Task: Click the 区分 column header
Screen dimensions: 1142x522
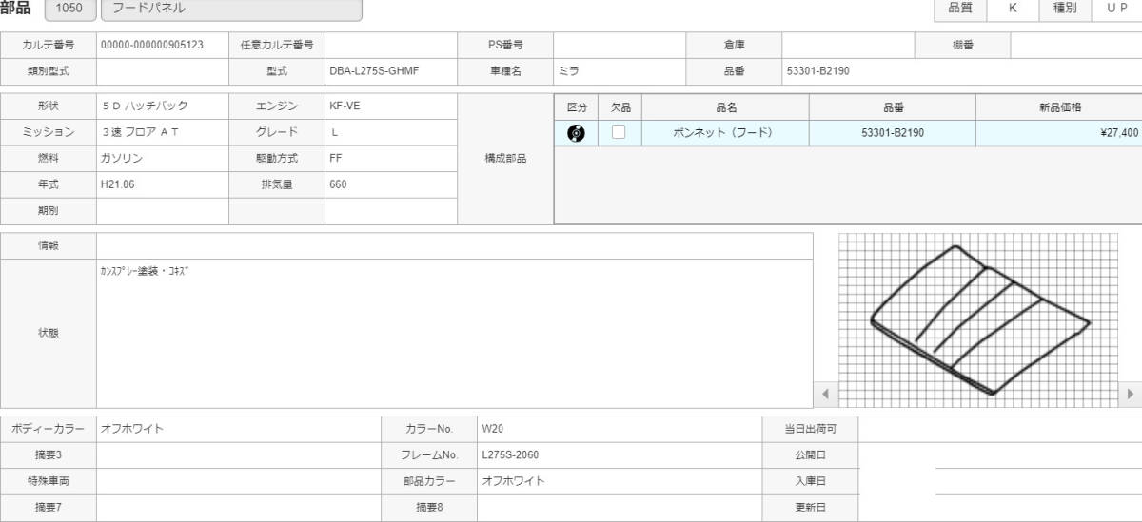Action: tap(577, 107)
